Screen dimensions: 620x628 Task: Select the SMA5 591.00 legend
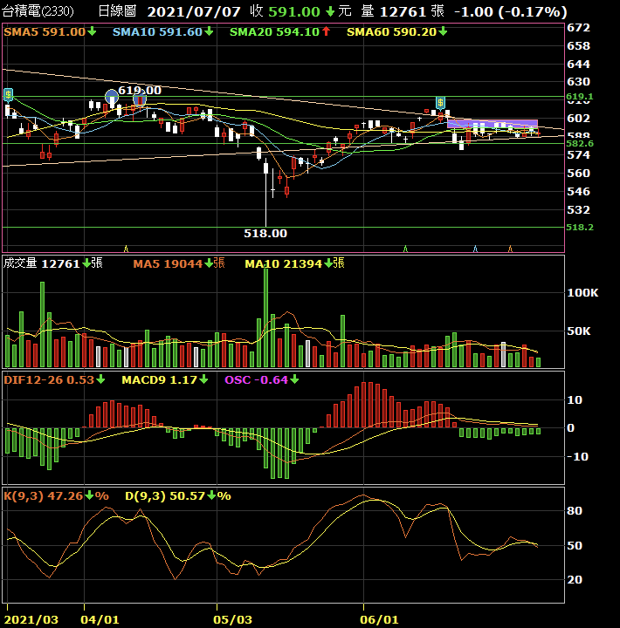[x=50, y=31]
